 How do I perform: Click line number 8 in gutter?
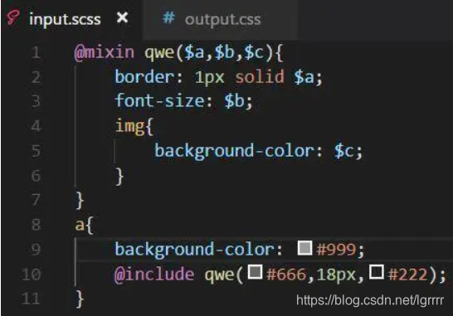point(36,225)
